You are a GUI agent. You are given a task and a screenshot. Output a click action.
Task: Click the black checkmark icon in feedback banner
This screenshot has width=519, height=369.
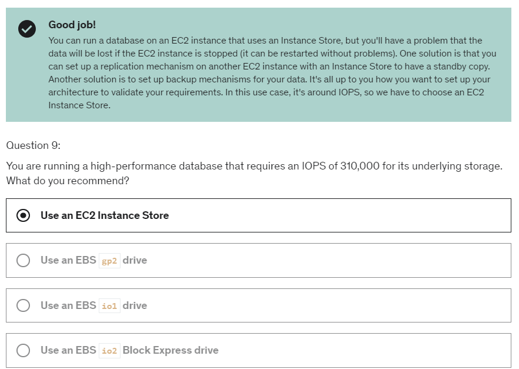(27, 26)
